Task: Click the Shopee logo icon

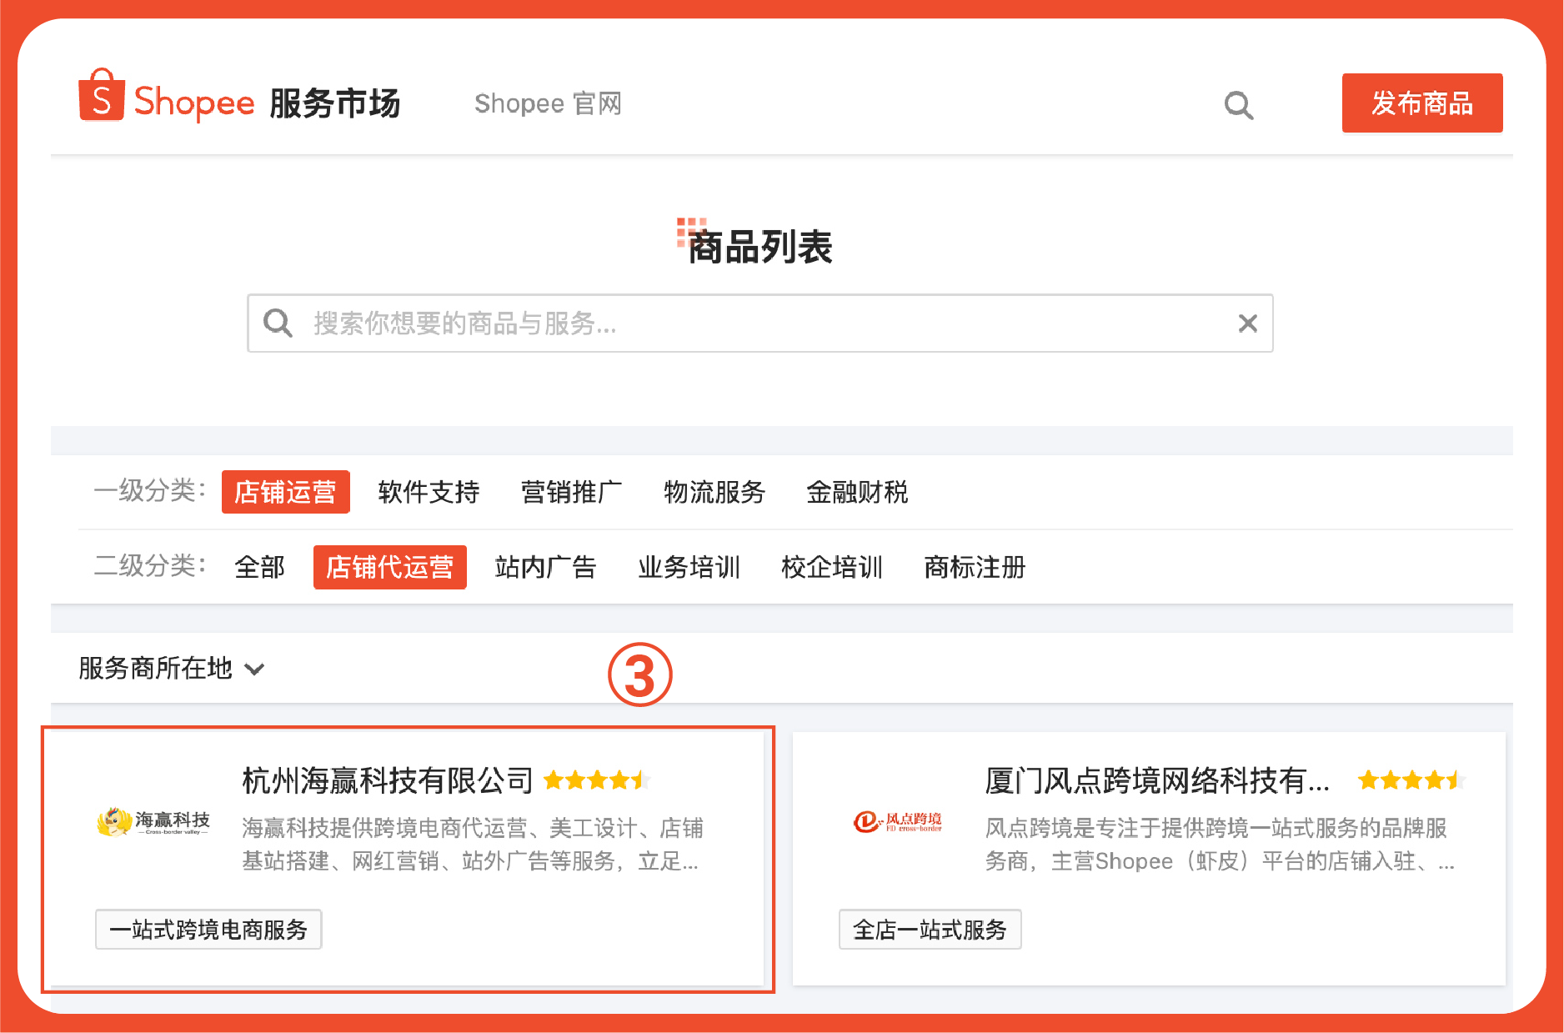Action: [102, 100]
